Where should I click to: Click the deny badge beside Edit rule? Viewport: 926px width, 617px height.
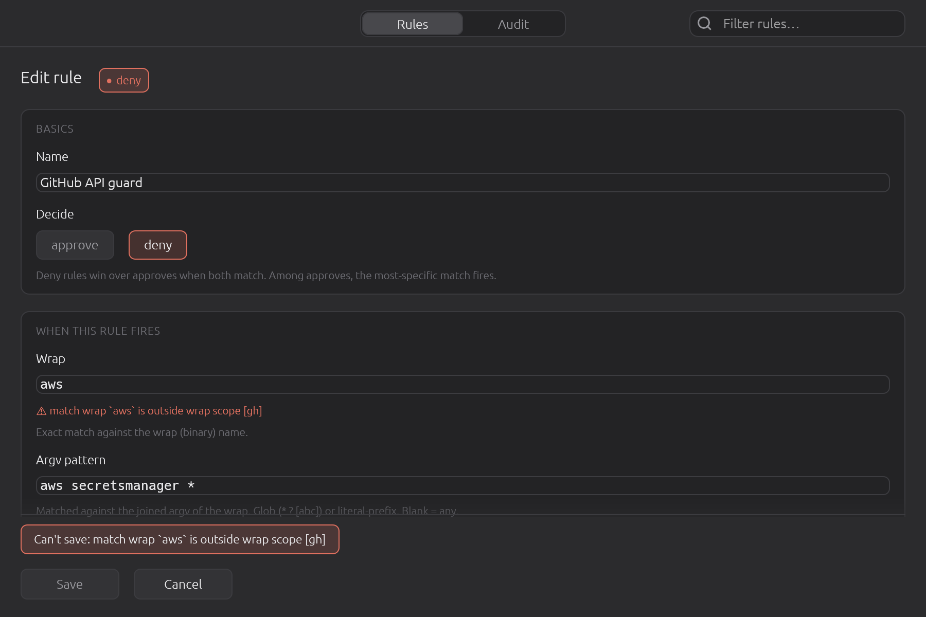pyautogui.click(x=124, y=80)
